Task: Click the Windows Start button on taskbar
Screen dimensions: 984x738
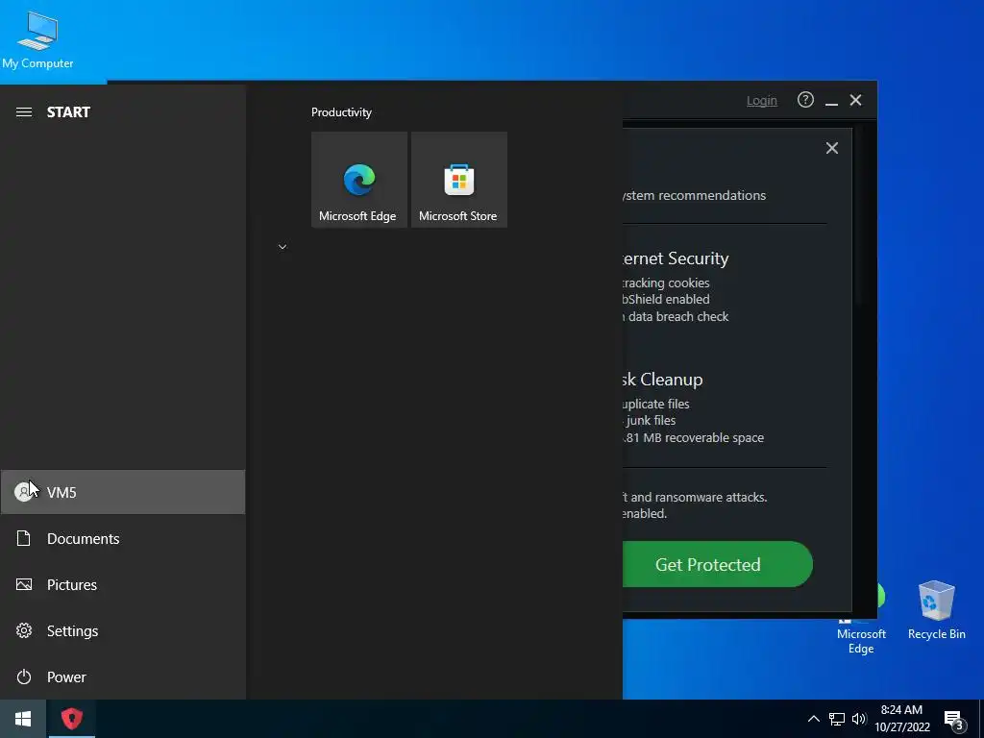Action: [23, 719]
